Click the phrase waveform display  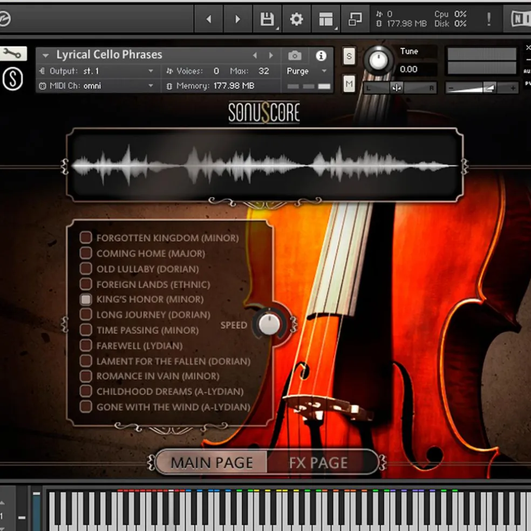pyautogui.click(x=265, y=165)
